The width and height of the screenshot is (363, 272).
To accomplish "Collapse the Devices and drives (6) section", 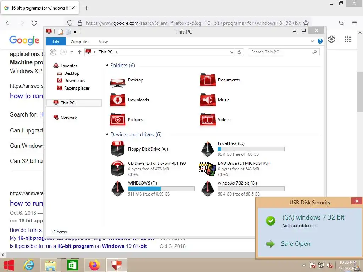I will click(x=107, y=134).
